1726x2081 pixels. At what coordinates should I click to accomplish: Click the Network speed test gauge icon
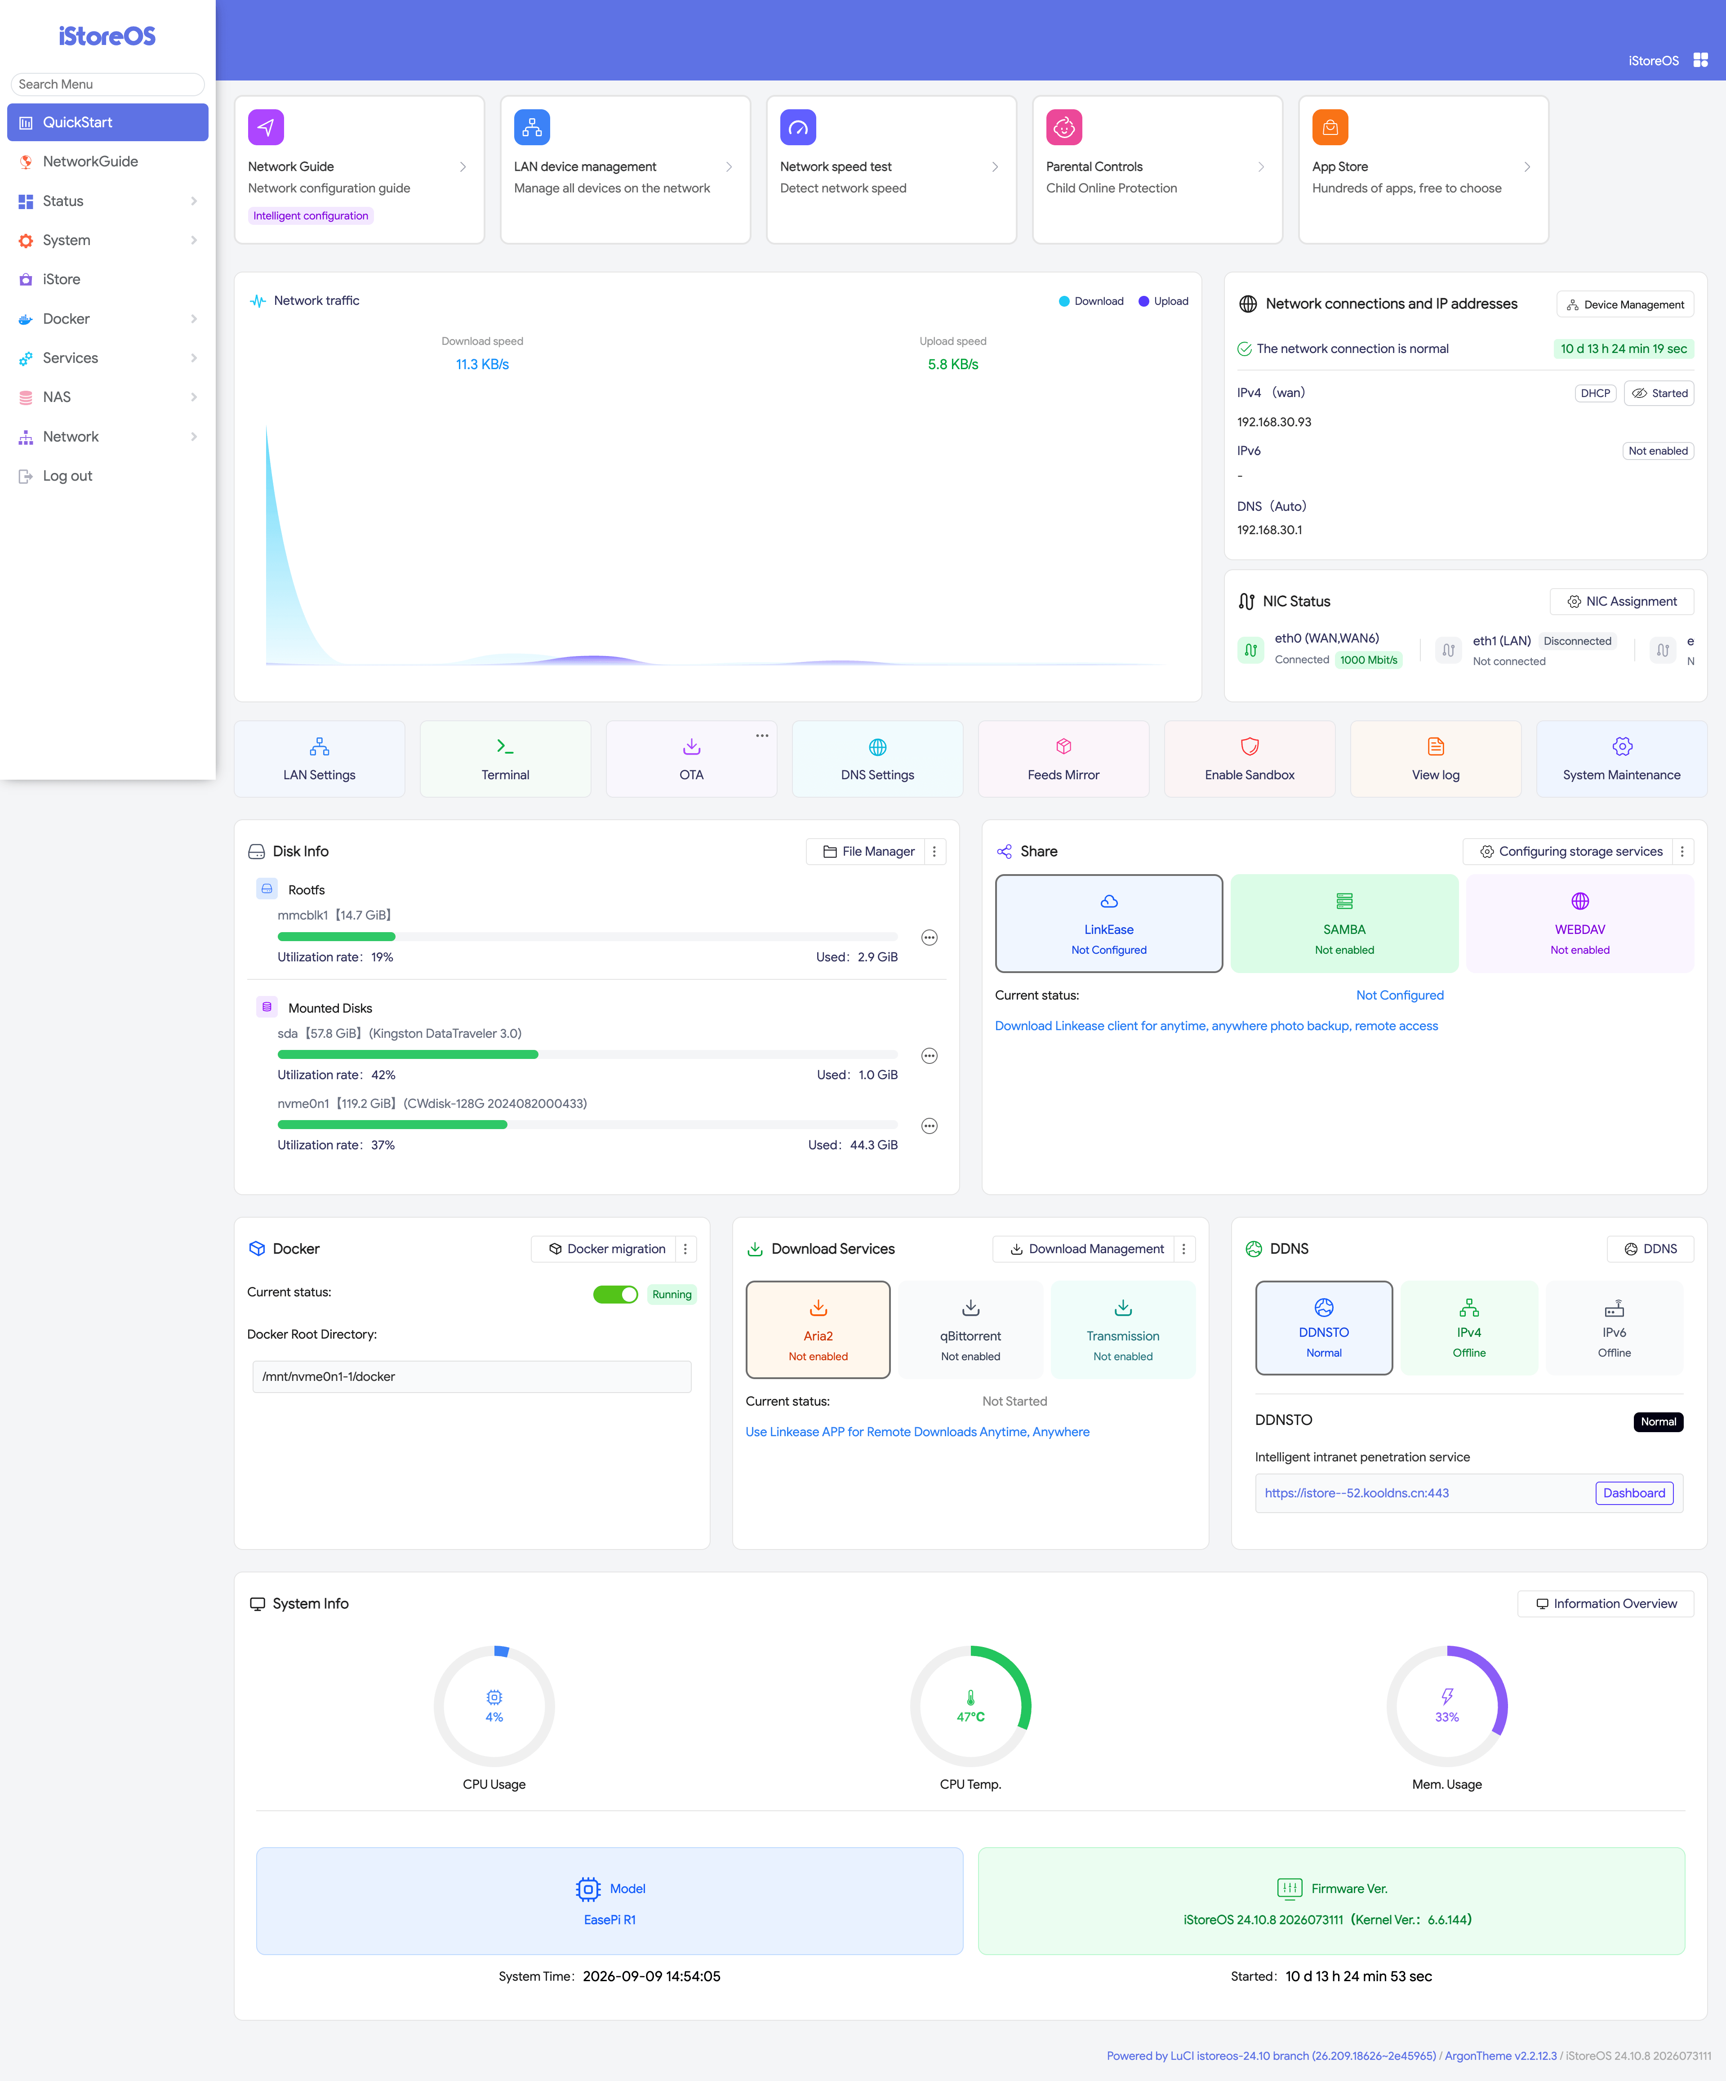pyautogui.click(x=798, y=127)
